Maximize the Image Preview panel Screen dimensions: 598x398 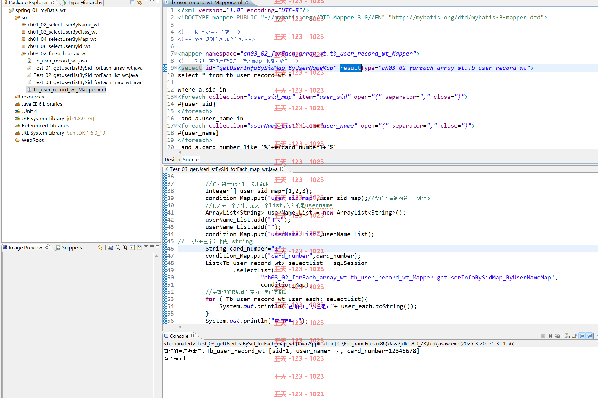point(158,247)
